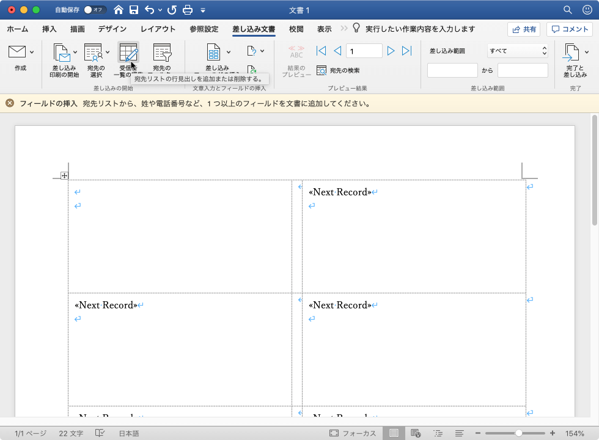Switch to Web Layout view icon
599x440 pixels.
click(416, 433)
